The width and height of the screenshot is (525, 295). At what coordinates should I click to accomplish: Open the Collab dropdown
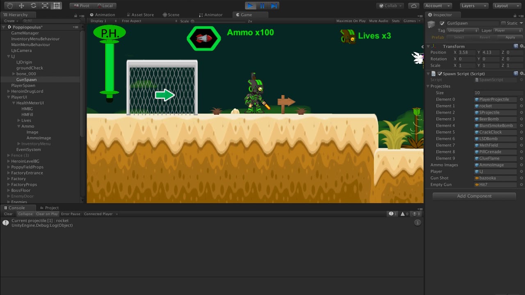coord(391,6)
